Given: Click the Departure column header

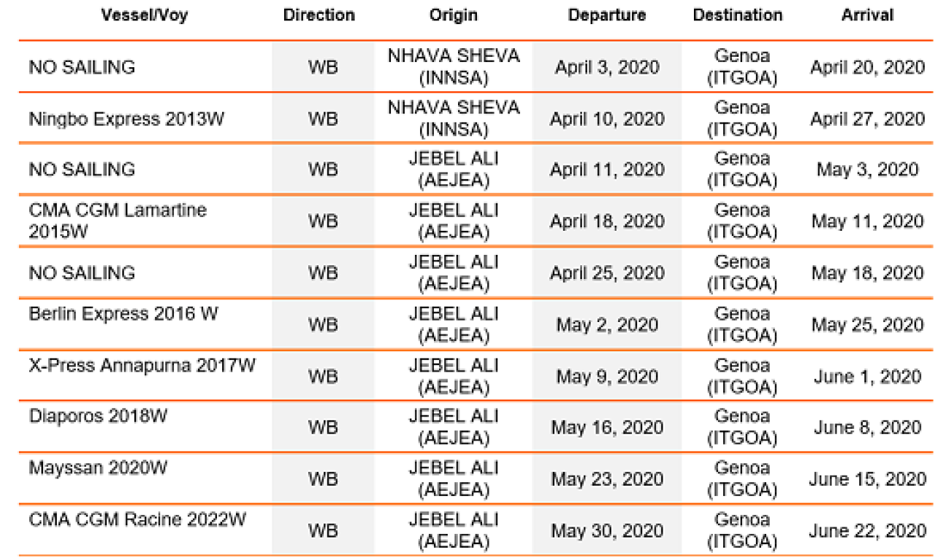Looking at the screenshot, I should pyautogui.click(x=606, y=15).
